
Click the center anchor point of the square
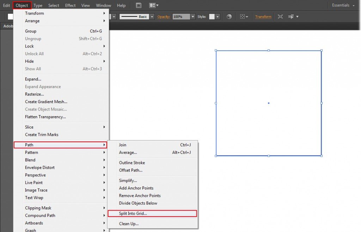[268, 103]
